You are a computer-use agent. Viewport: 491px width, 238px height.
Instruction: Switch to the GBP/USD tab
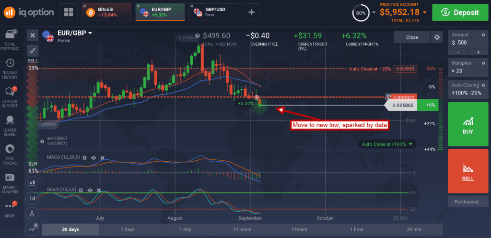(213, 12)
